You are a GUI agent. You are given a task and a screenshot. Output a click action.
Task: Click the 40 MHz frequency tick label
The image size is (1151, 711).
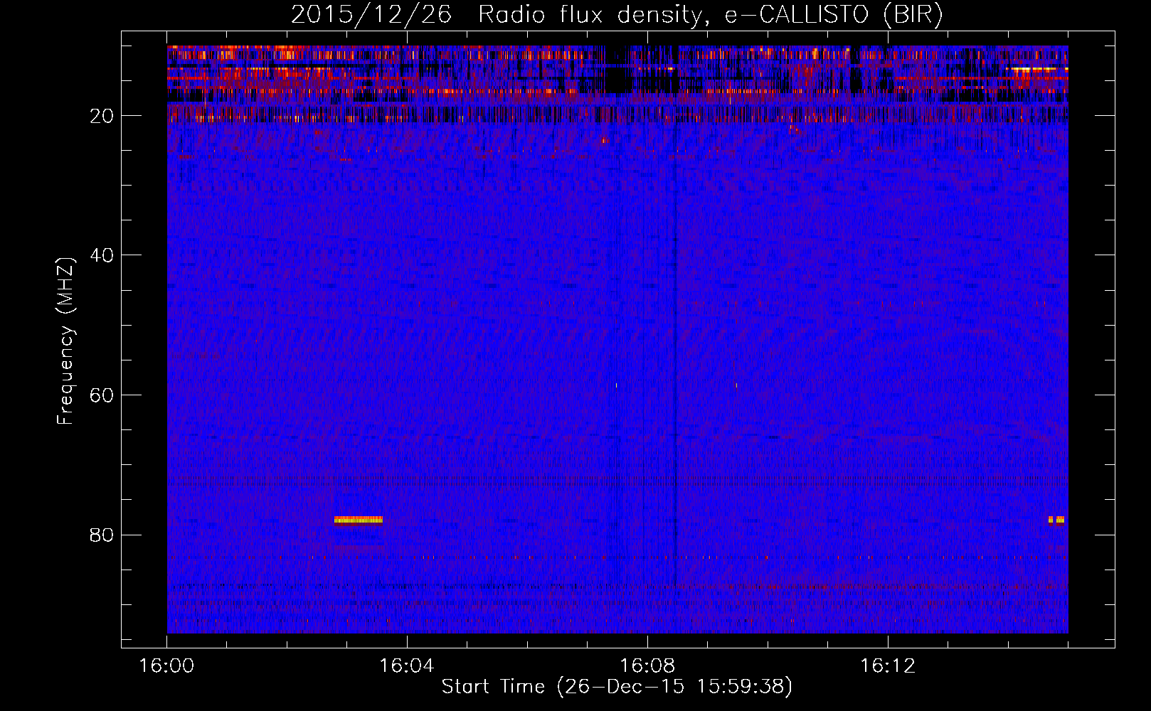pyautogui.click(x=102, y=255)
